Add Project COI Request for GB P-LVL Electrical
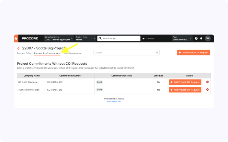The image size is (228, 142). click(185, 82)
